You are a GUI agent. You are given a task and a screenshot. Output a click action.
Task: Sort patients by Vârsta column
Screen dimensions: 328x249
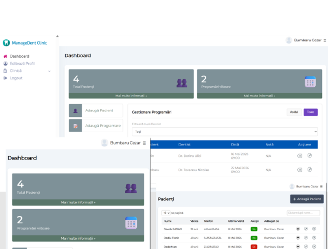pos(194,221)
